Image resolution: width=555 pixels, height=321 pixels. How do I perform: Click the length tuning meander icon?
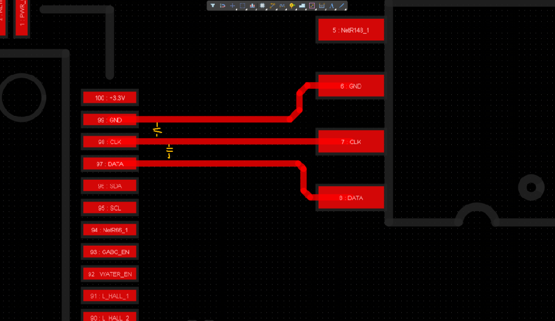(x=282, y=6)
